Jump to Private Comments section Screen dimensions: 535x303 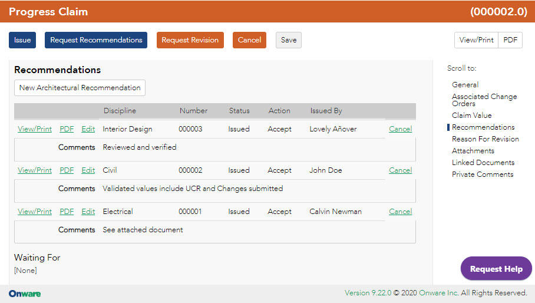(x=483, y=174)
